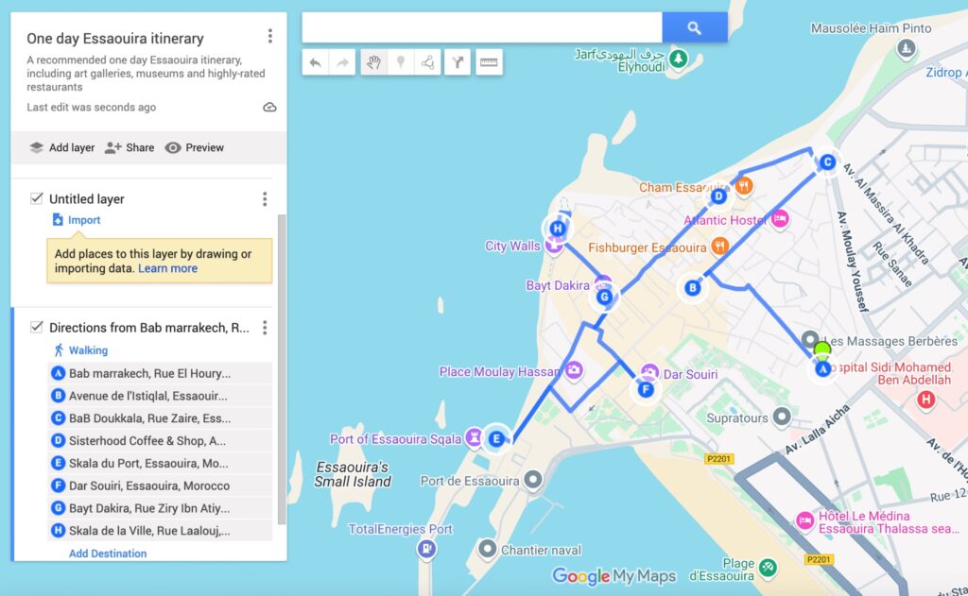Select stop E Skala du Port in the list
This screenshot has width=968, height=596.
click(160, 464)
